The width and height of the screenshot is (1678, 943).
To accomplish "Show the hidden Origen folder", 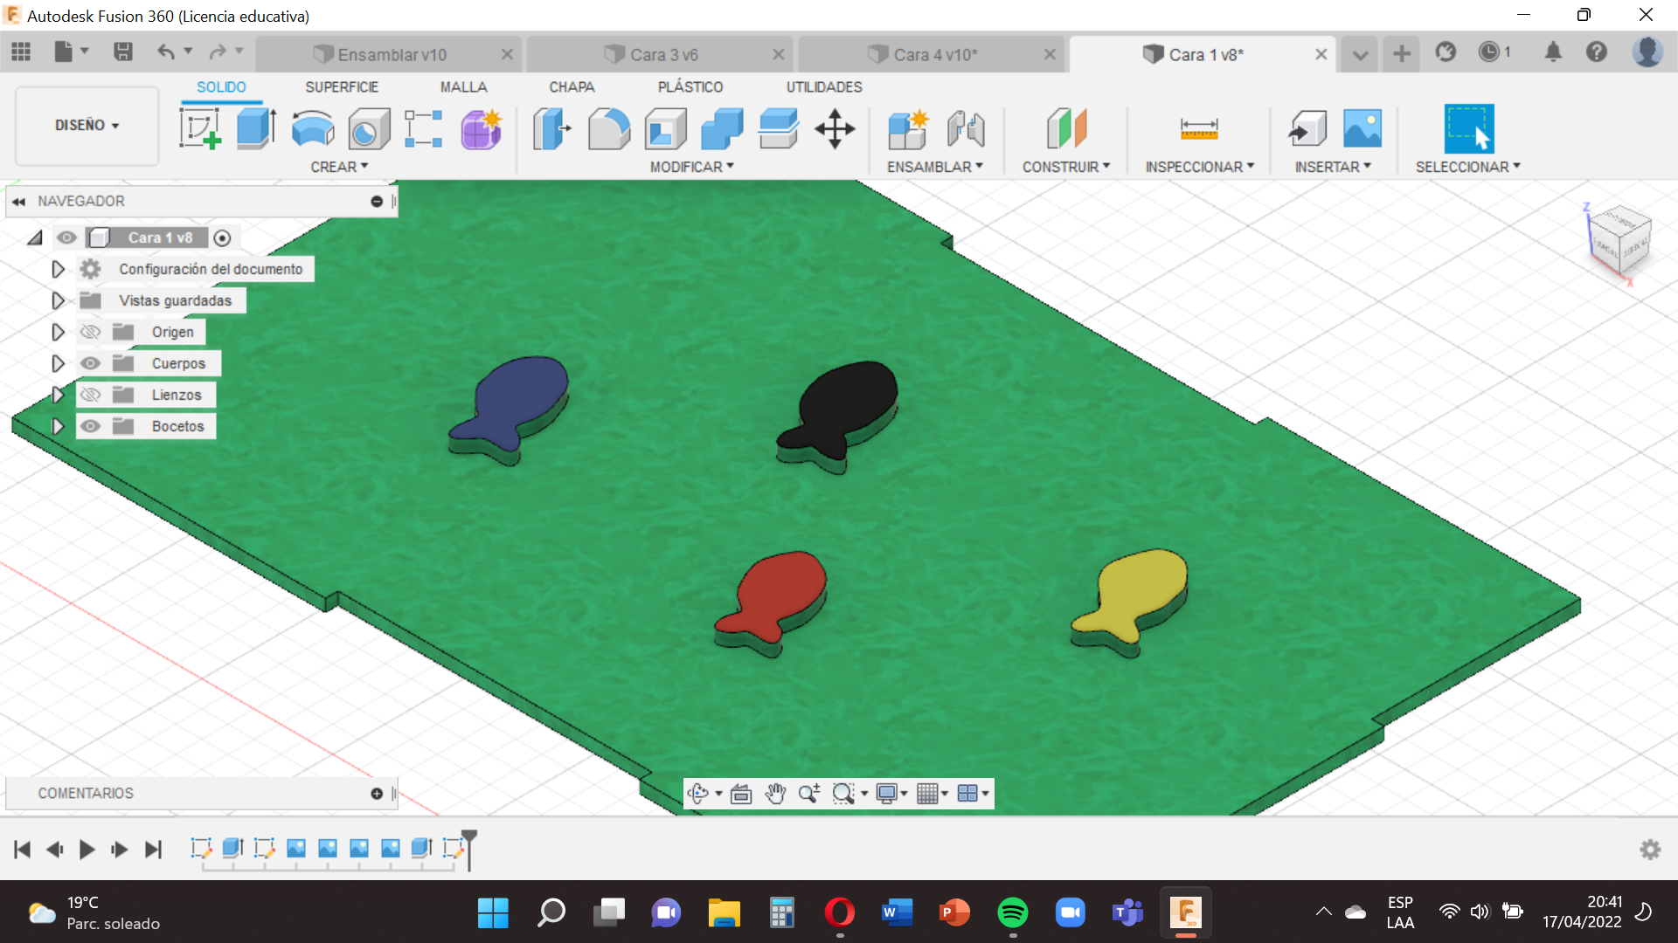I will (90, 332).
